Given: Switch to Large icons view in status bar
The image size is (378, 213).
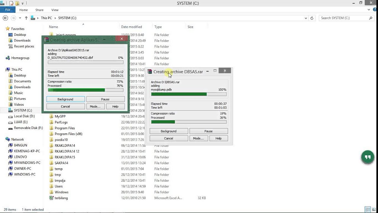Looking at the screenshot, I should coord(374,209).
